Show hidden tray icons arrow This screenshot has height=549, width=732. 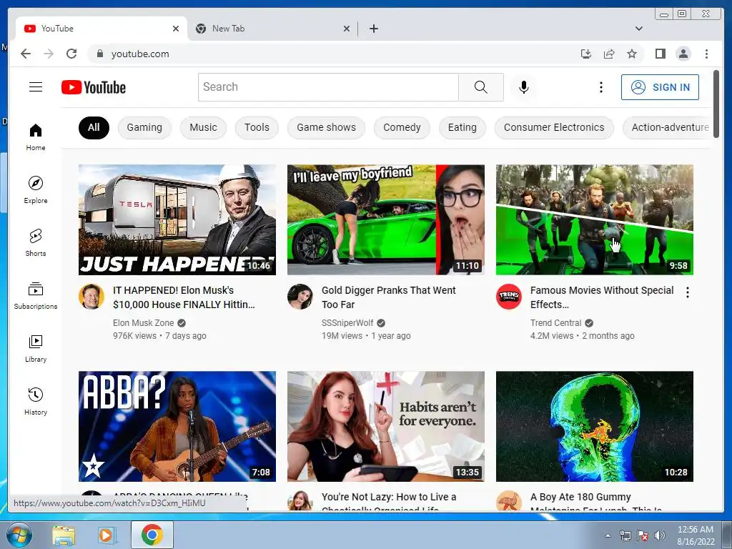click(608, 535)
